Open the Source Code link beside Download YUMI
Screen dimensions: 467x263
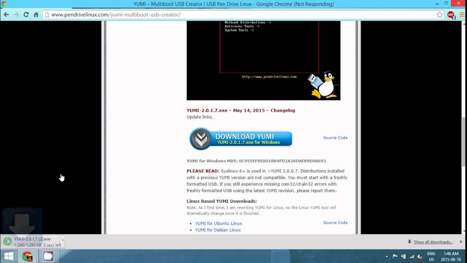point(335,138)
